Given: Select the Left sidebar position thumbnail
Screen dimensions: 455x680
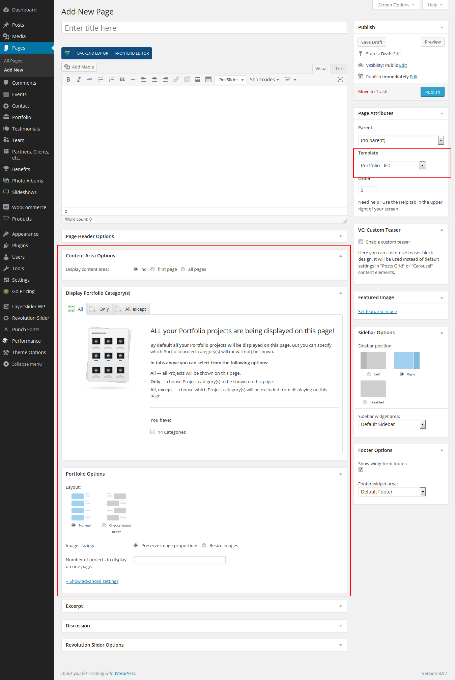Looking at the screenshot, I should coord(373,361).
